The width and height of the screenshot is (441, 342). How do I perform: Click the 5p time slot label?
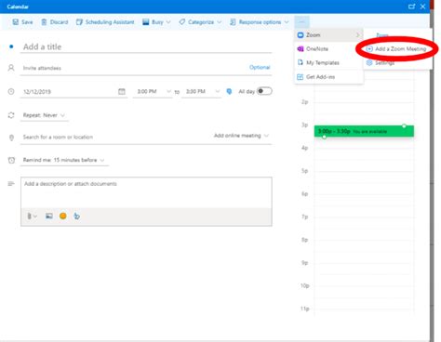(x=304, y=171)
